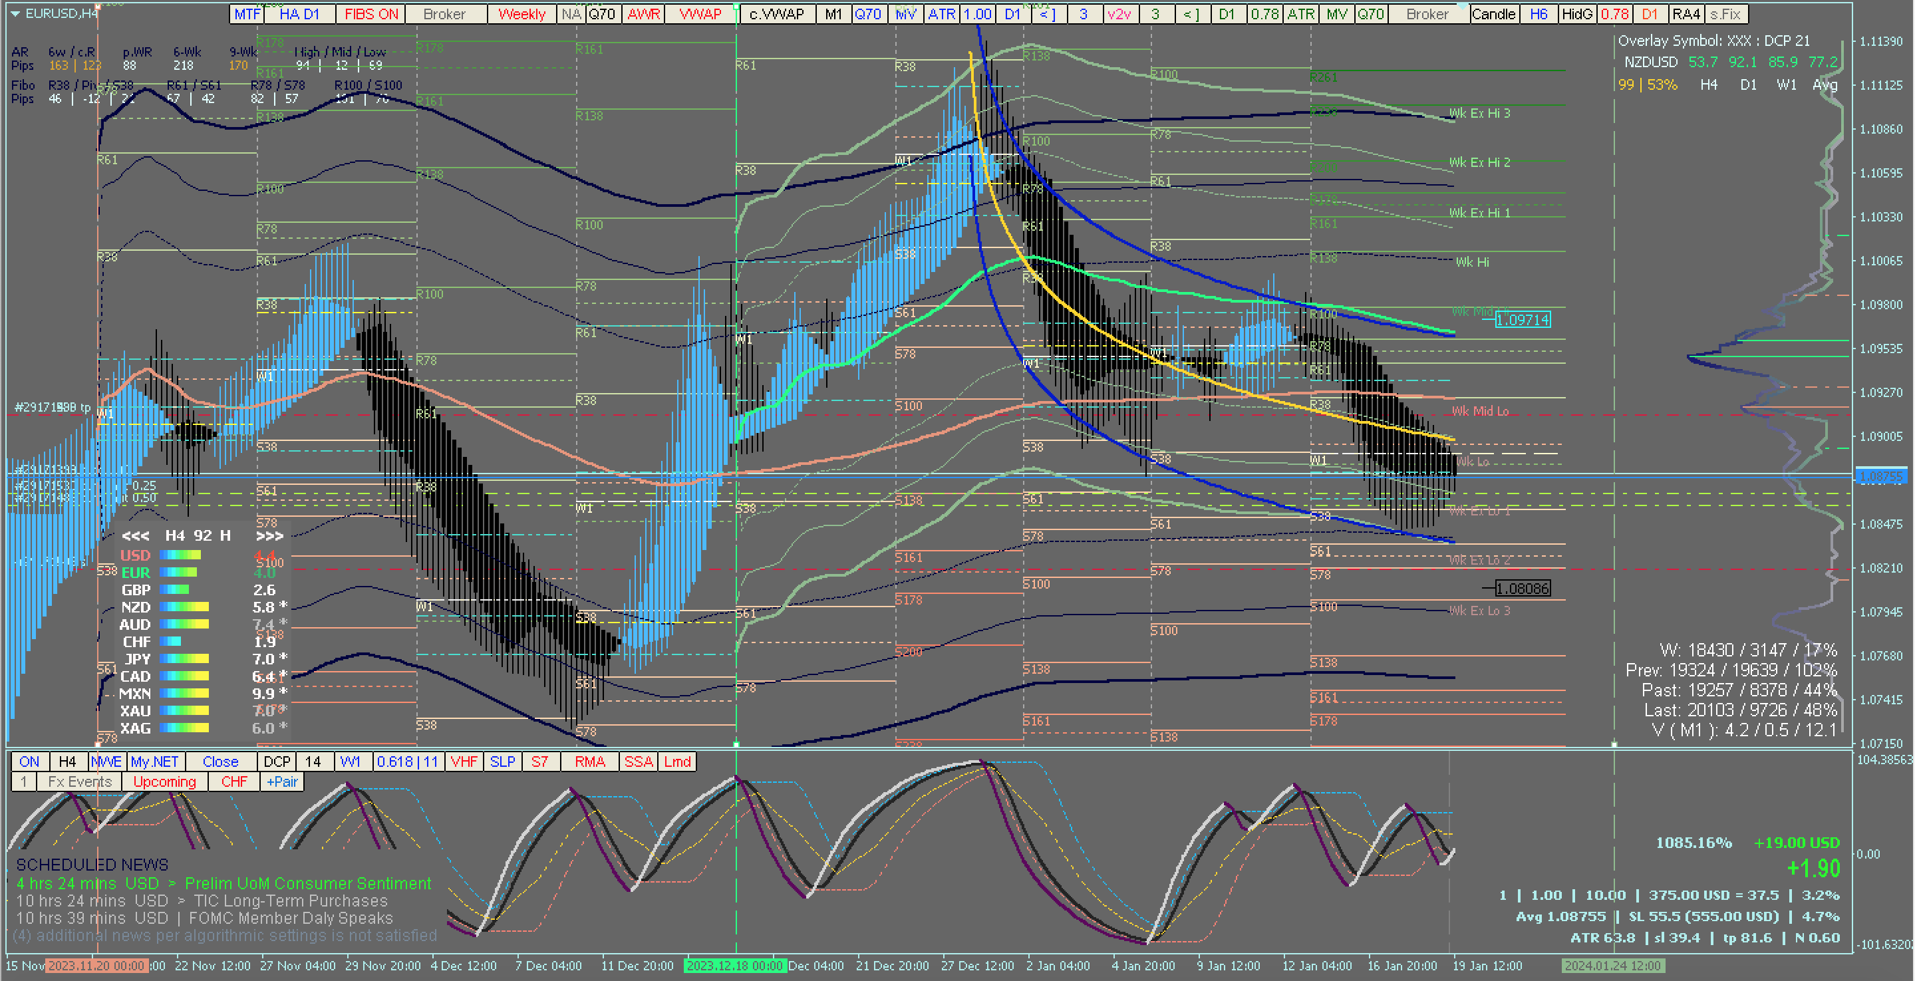Viewport: 1915px width, 981px height.
Task: Click the +Pair button
Action: (x=282, y=782)
